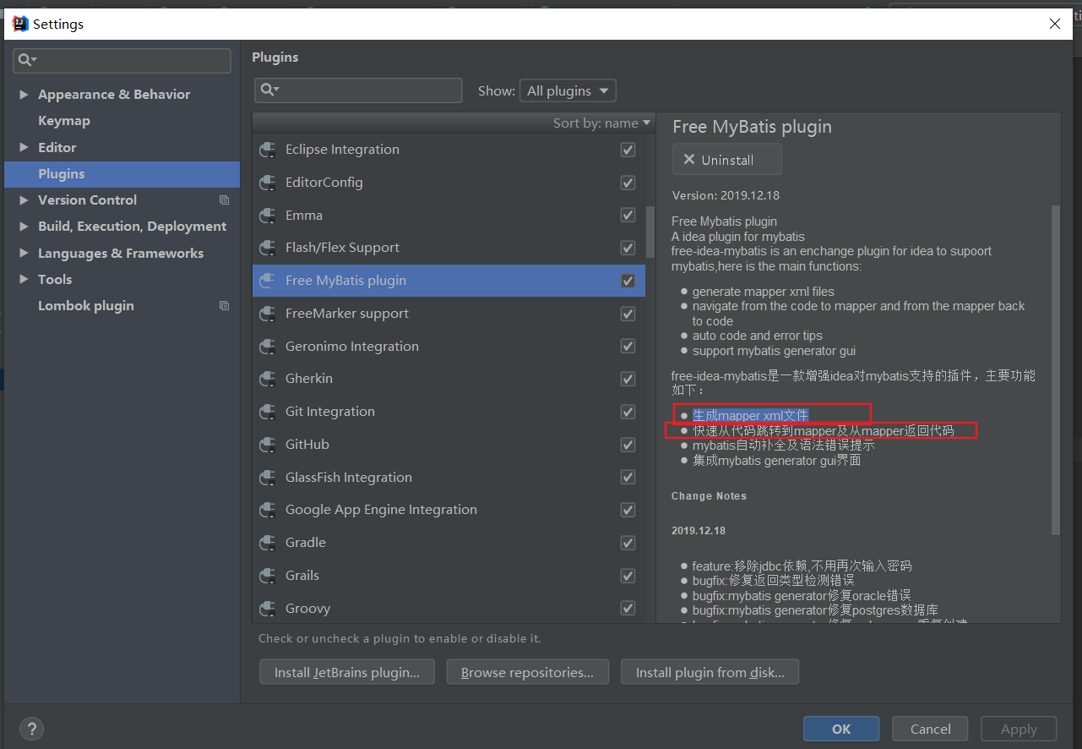
Task: Uncheck the Free MyBatis plugin checkbox
Action: (628, 281)
